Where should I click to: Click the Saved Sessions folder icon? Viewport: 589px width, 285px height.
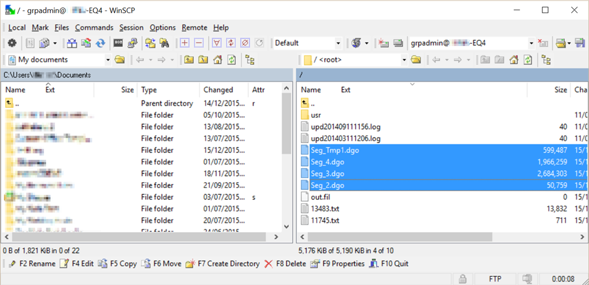click(x=561, y=43)
